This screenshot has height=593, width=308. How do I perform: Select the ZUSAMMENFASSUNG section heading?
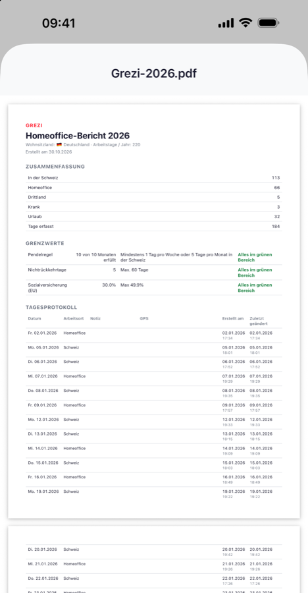click(55, 167)
